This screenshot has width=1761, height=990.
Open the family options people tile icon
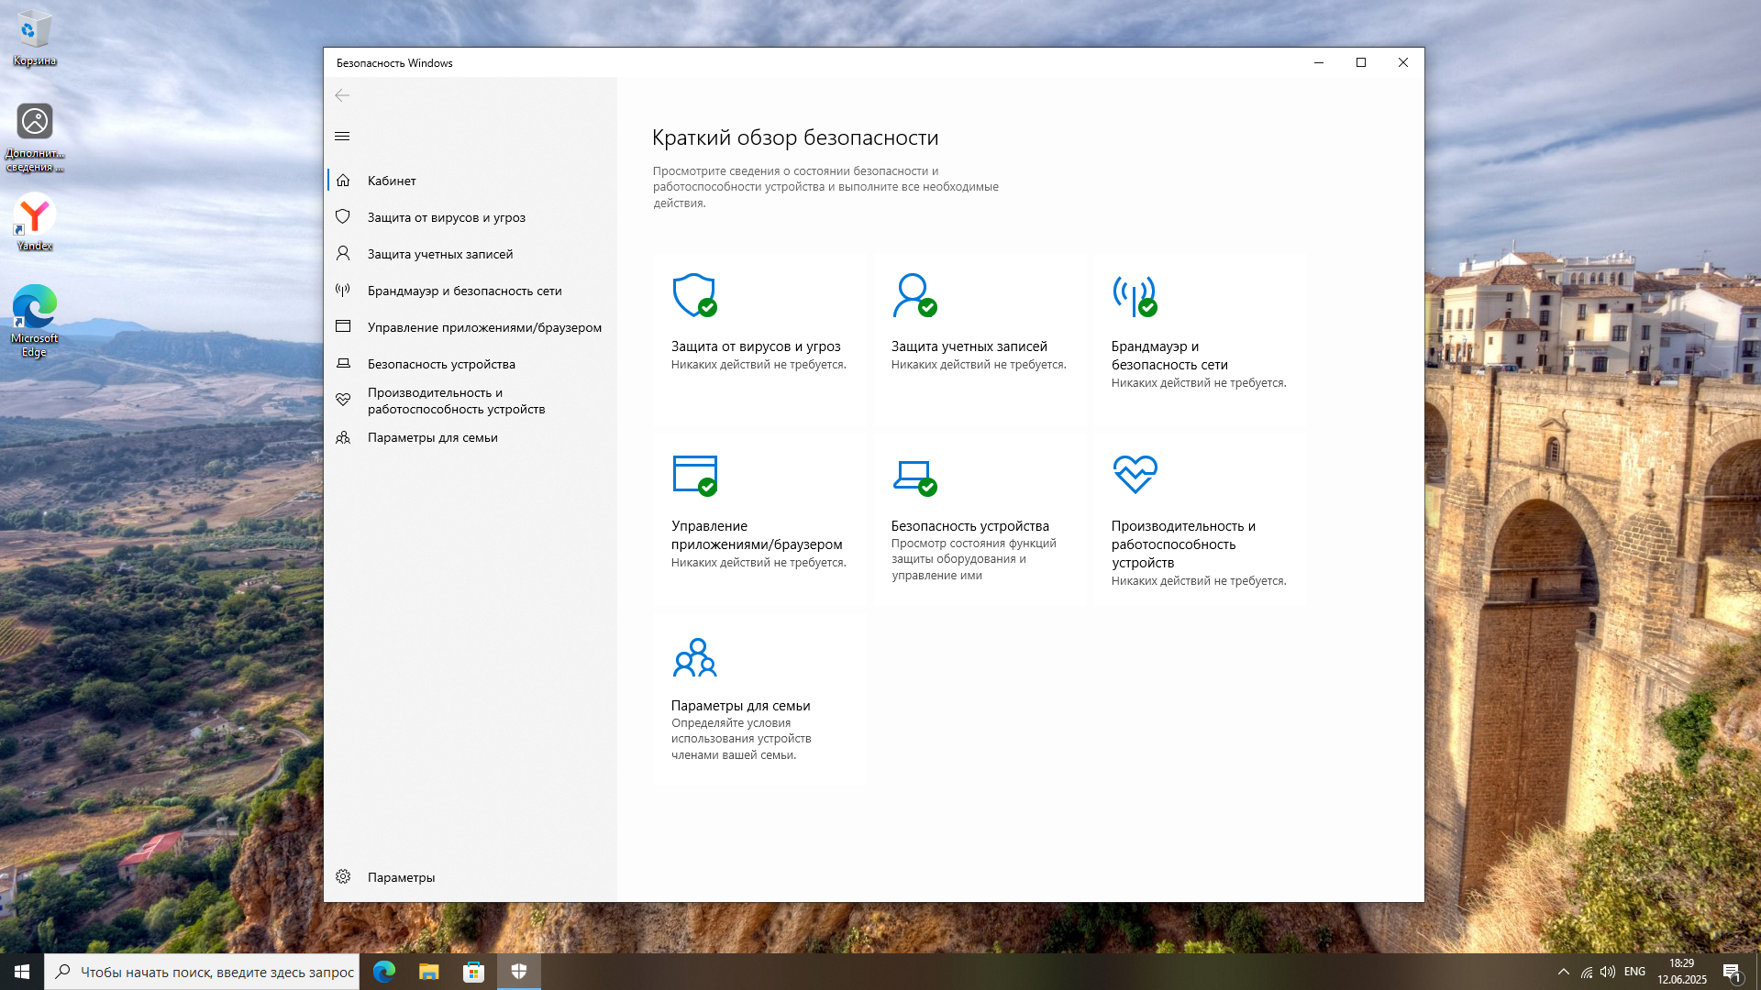694,656
